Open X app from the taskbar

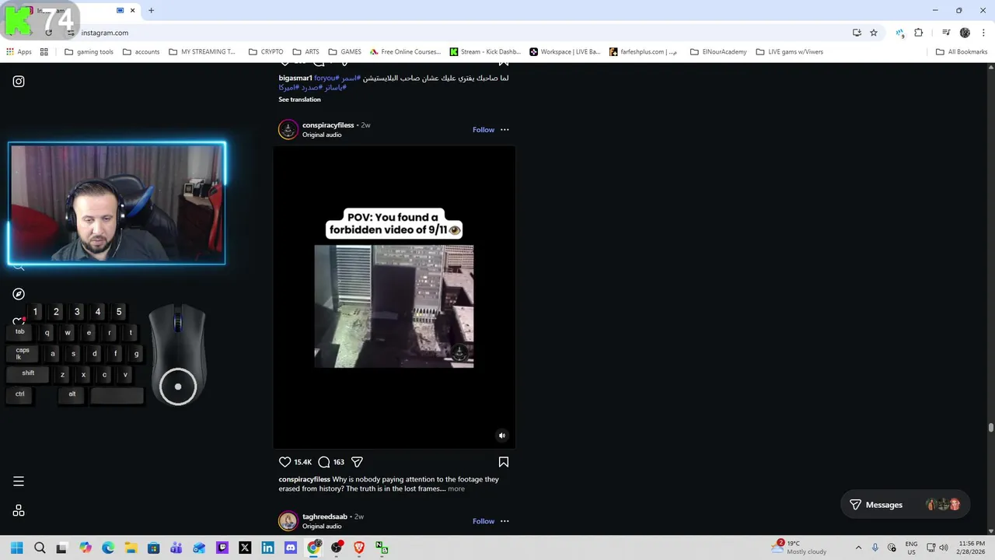click(x=245, y=548)
